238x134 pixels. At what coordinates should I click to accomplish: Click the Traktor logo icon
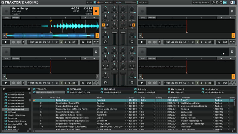(2, 2)
